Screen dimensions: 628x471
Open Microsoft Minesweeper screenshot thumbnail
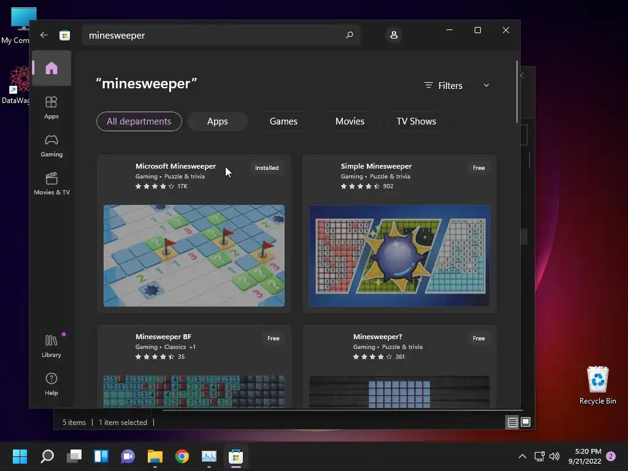194,256
